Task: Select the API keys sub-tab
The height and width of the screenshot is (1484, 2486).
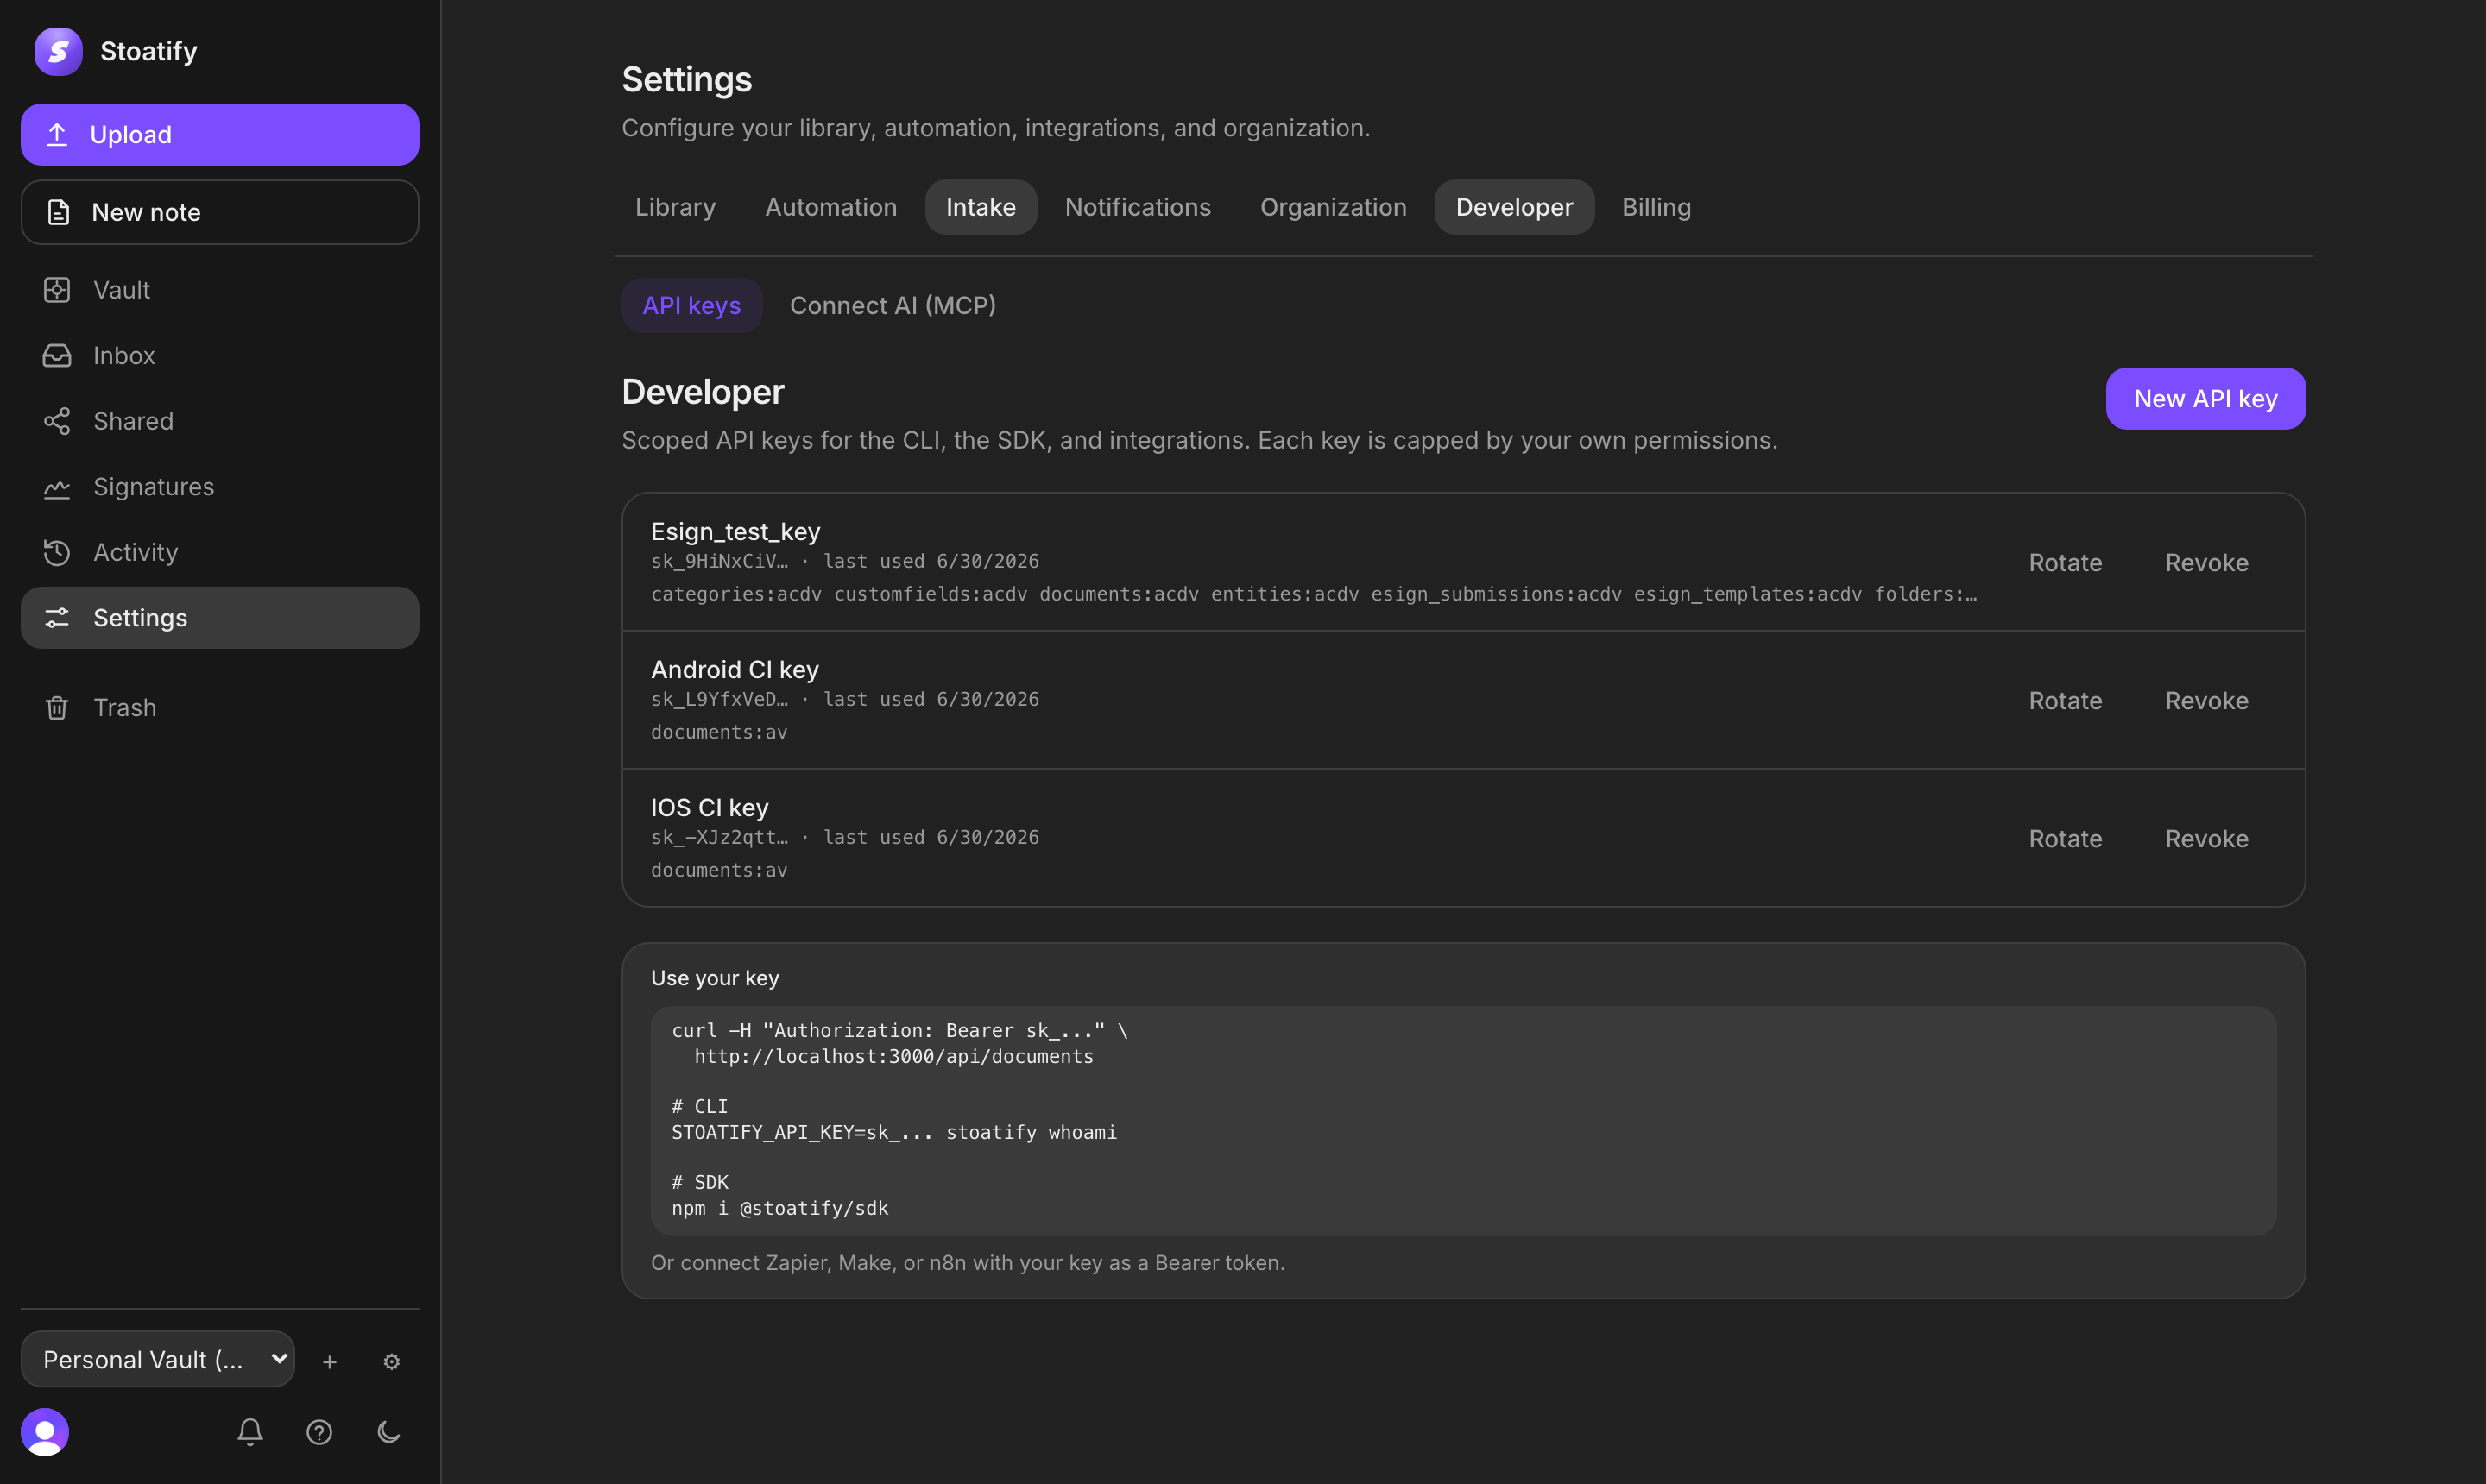Action: 691,305
